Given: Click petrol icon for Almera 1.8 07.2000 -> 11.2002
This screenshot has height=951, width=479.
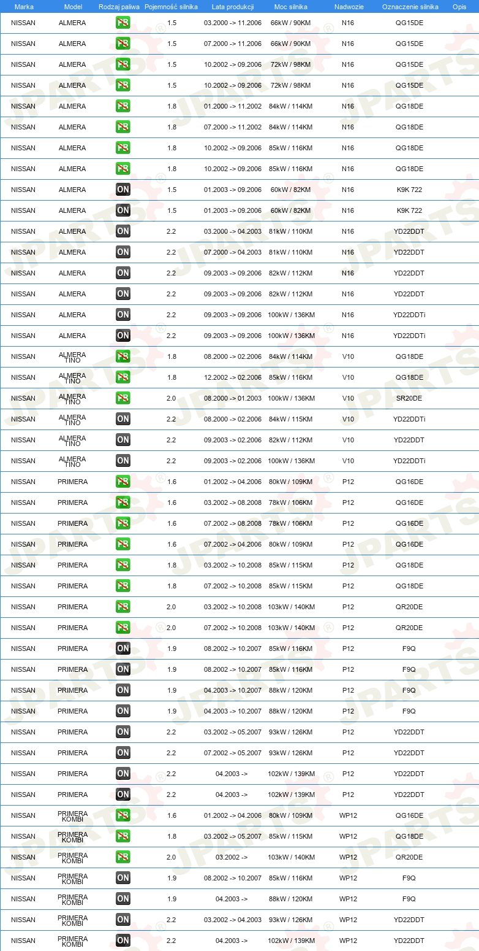Looking at the screenshot, I should [x=123, y=127].
